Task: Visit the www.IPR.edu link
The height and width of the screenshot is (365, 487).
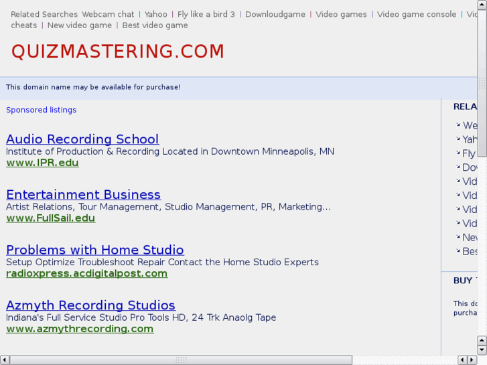Action: pos(43,163)
